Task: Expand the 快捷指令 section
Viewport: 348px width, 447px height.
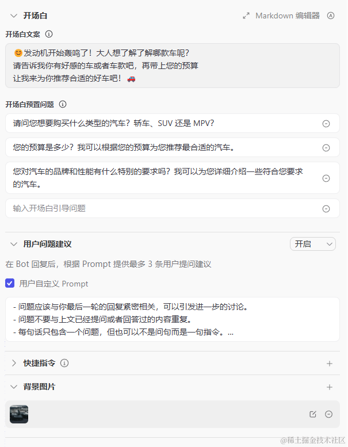Action: (x=14, y=363)
